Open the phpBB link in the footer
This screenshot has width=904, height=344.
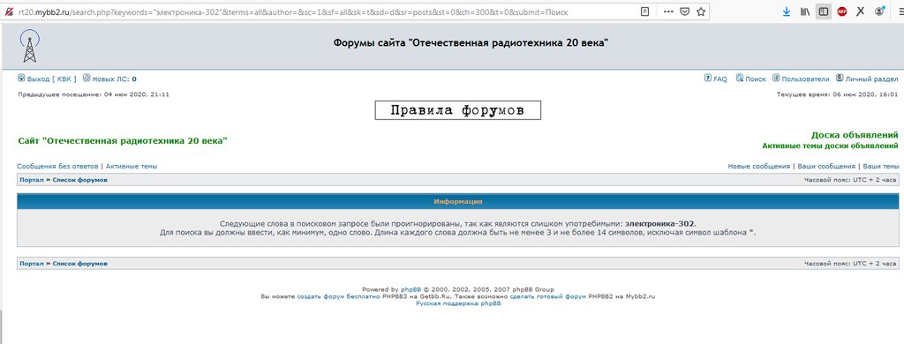[411, 289]
